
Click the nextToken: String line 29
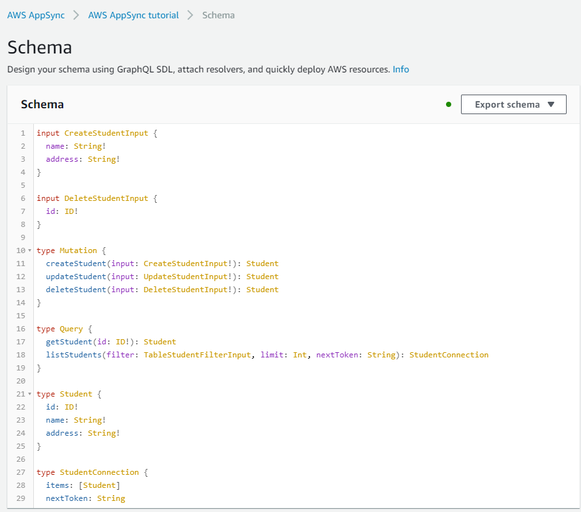point(85,498)
